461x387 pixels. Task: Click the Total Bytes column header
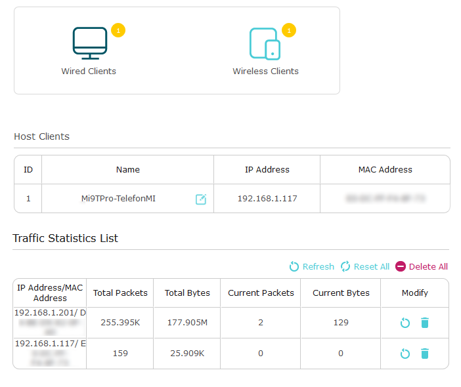(187, 293)
